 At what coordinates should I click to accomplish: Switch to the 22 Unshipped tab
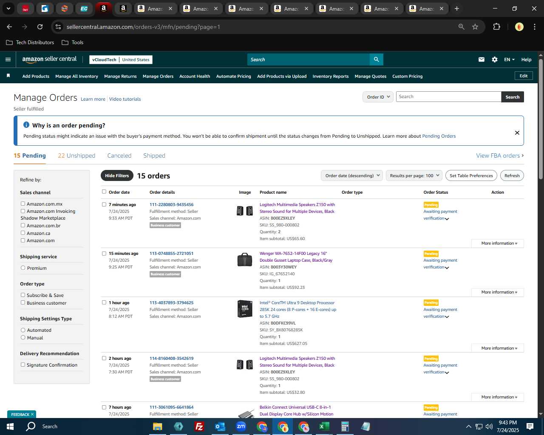click(76, 155)
